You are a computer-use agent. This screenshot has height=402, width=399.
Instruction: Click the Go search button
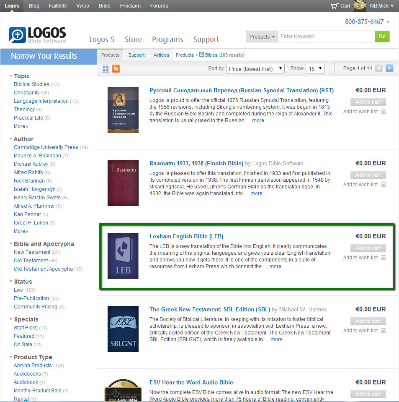(382, 37)
